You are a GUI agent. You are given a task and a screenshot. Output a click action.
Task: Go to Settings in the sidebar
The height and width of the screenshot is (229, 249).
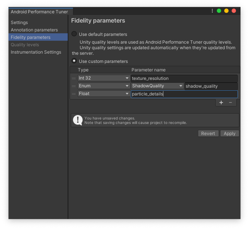(19, 23)
